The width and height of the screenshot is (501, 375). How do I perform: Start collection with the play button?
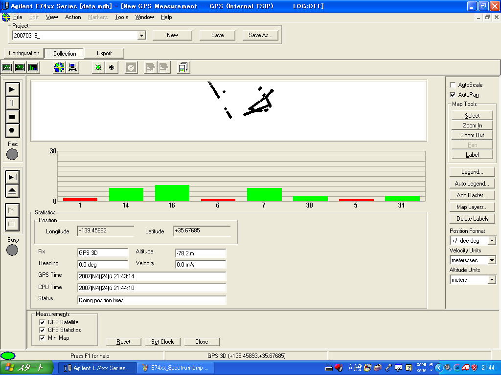pyautogui.click(x=12, y=89)
